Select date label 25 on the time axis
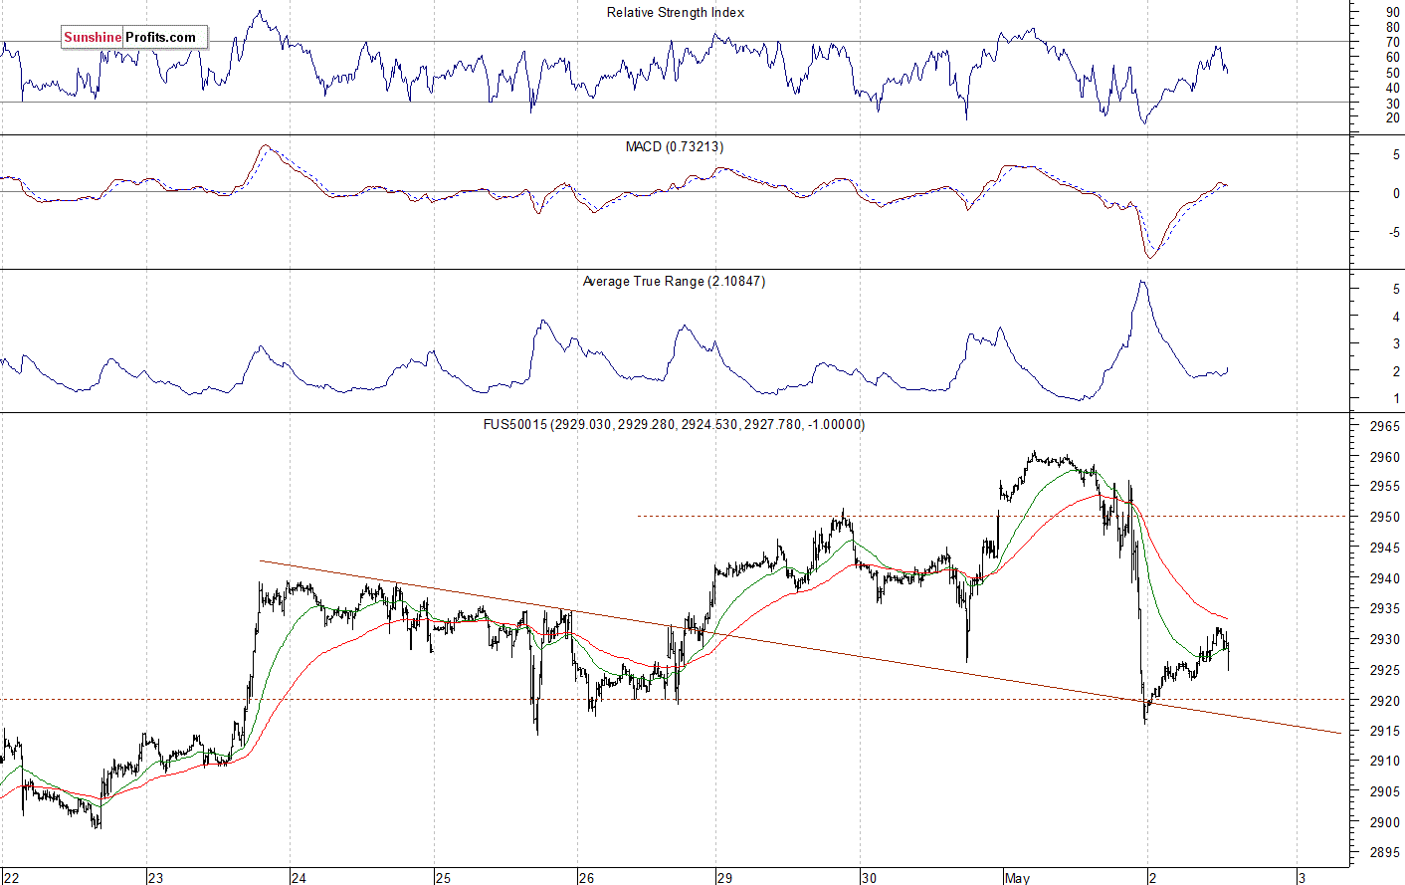Image resolution: width=1405 pixels, height=885 pixels. point(443,877)
